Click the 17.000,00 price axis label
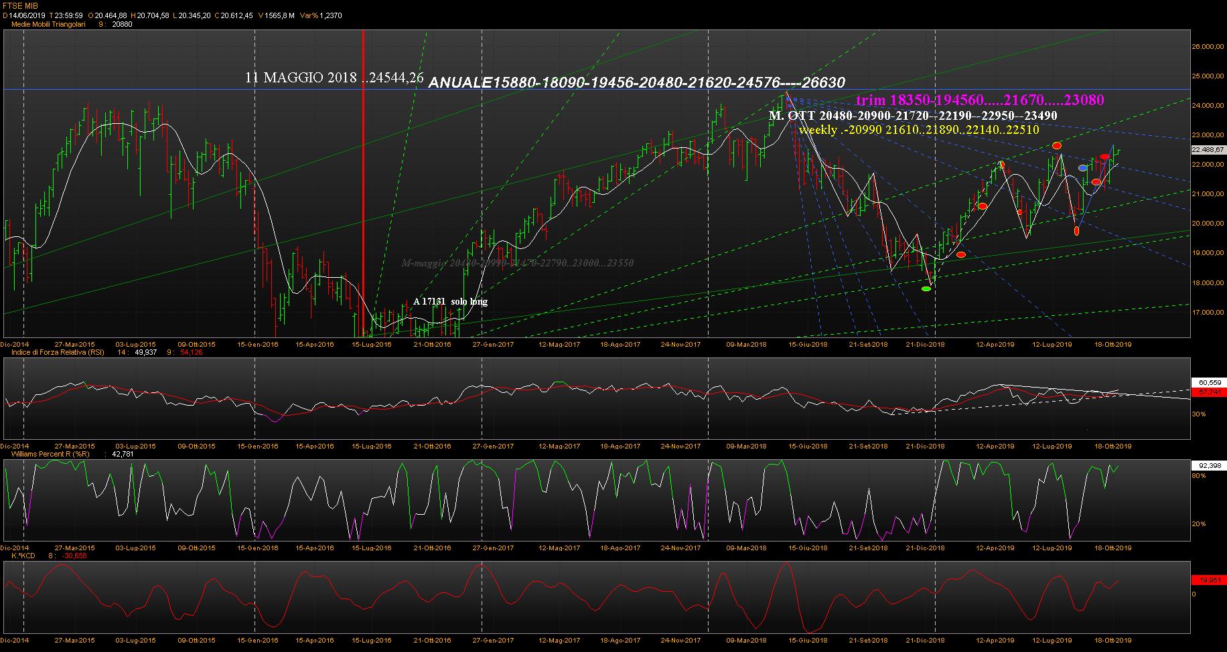 1208,313
